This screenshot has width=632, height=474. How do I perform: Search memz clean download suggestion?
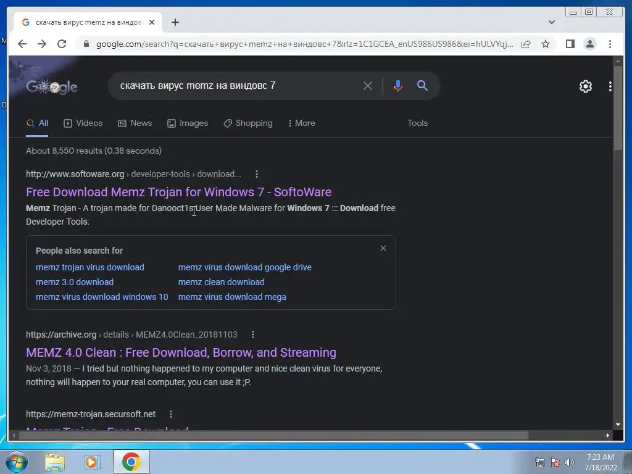222,282
